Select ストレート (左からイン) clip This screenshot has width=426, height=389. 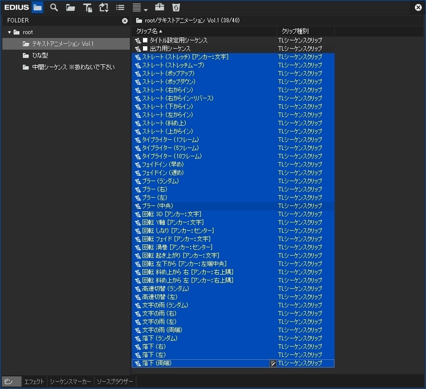pyautogui.click(x=233, y=115)
